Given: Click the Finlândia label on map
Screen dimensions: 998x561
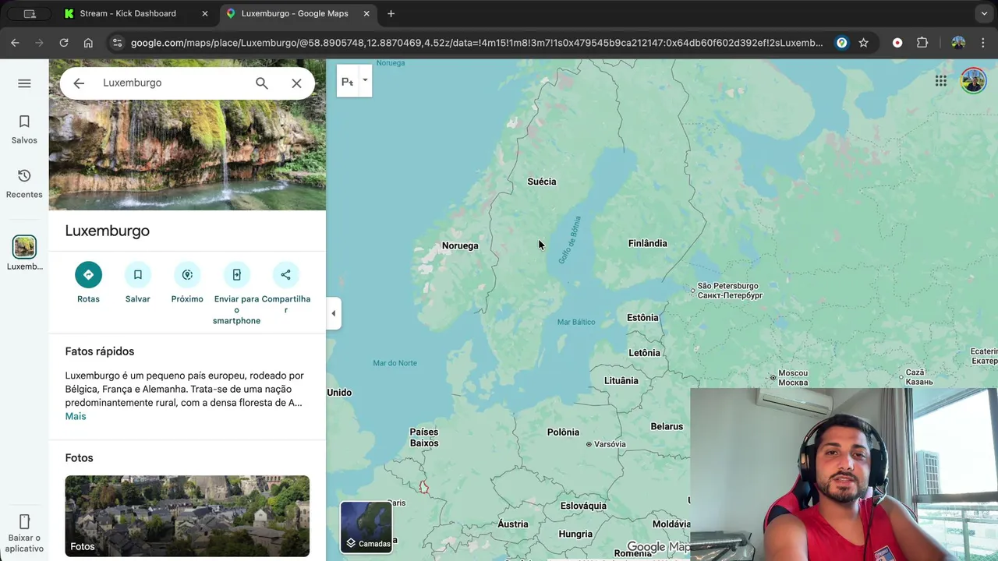Looking at the screenshot, I should [647, 243].
